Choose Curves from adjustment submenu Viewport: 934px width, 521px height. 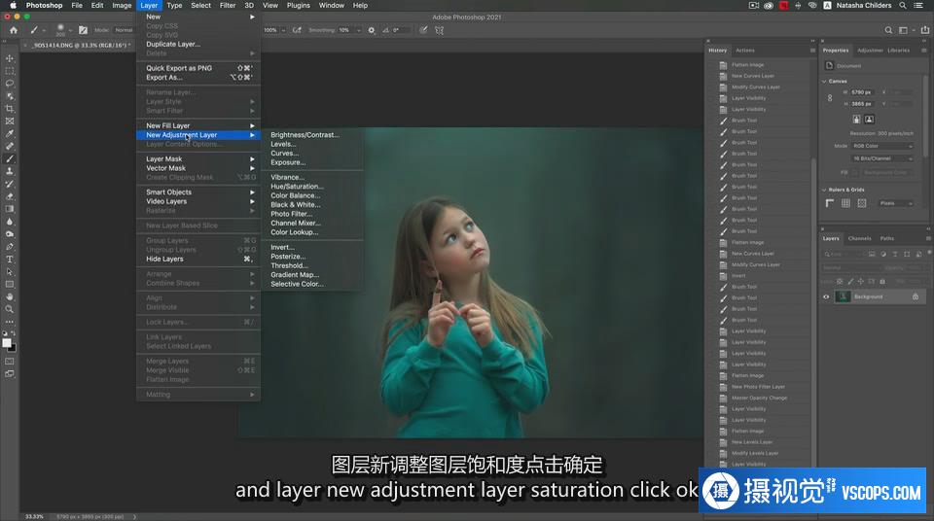click(285, 153)
